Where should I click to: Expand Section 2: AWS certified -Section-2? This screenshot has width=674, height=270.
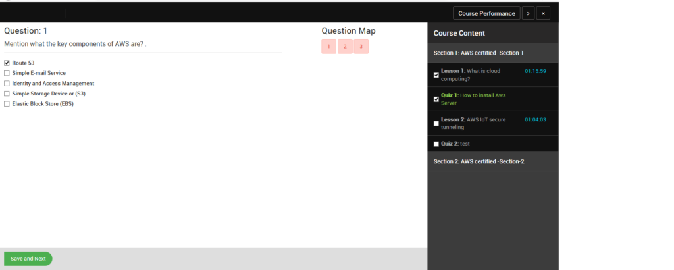pos(493,161)
